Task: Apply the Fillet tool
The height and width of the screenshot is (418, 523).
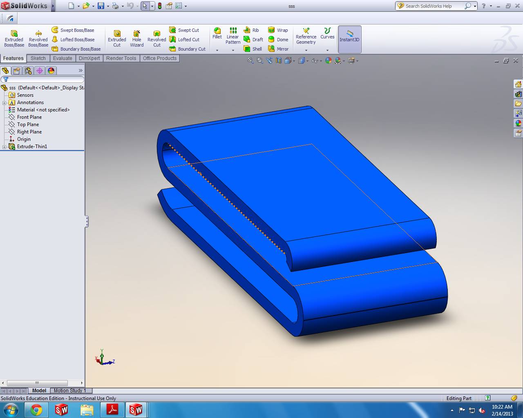Action: pos(217,33)
